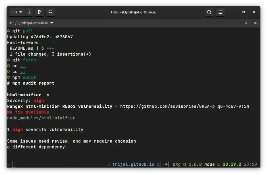Maximize the Tilix window
267x175 pixels.
244,12
